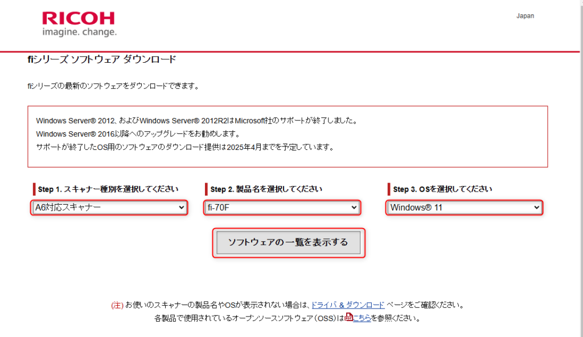
Task: Click the fiシリーズ ソフトウェア ダウンロード heading
Action: (x=102, y=59)
